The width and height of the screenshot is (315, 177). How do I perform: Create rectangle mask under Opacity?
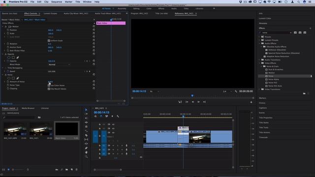13,58
